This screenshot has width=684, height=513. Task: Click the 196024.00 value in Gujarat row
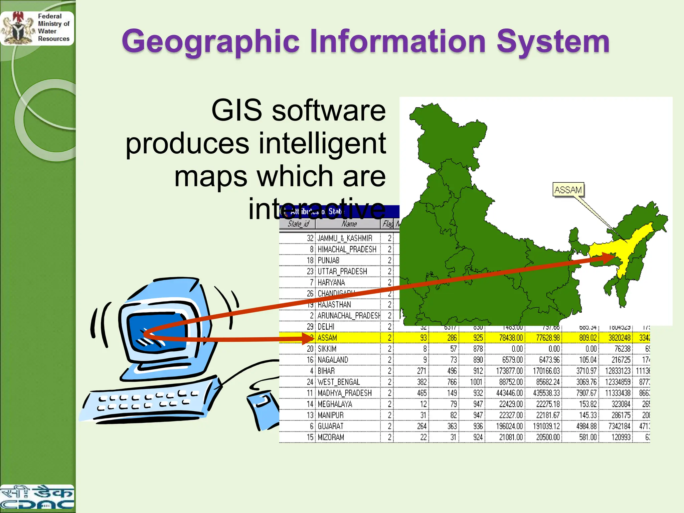tap(509, 426)
